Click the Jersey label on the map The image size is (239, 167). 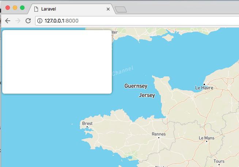pos(147,95)
